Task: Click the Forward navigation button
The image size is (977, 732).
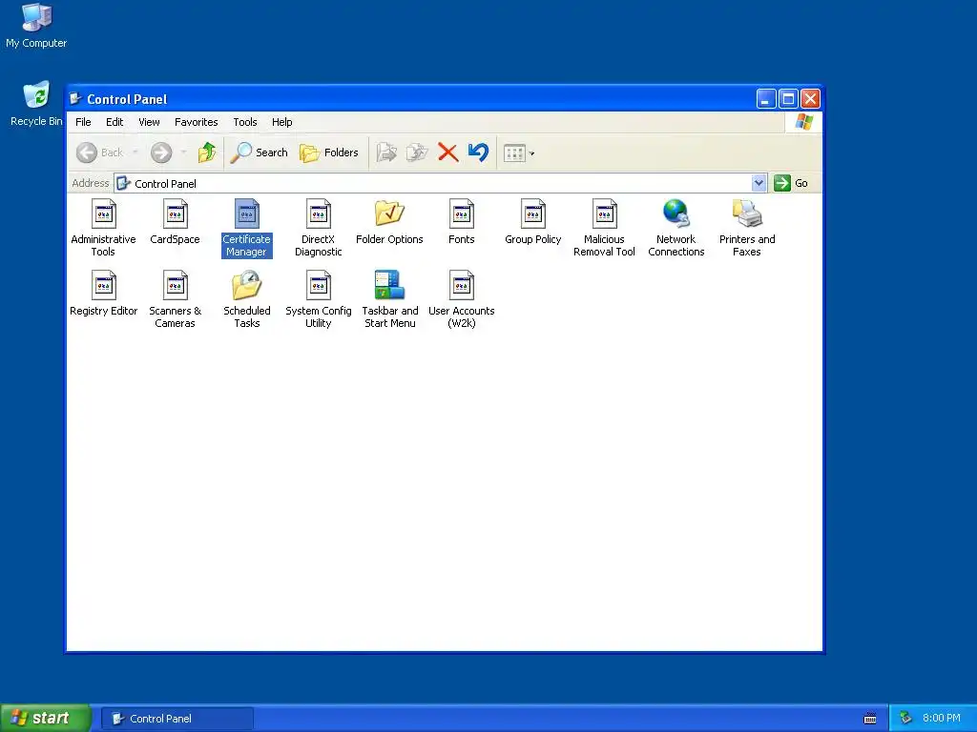Action: [x=161, y=152]
